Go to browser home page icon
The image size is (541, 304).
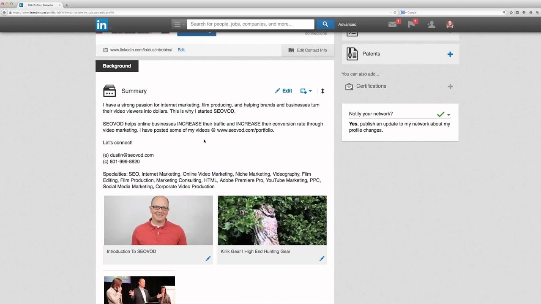tap(531, 13)
